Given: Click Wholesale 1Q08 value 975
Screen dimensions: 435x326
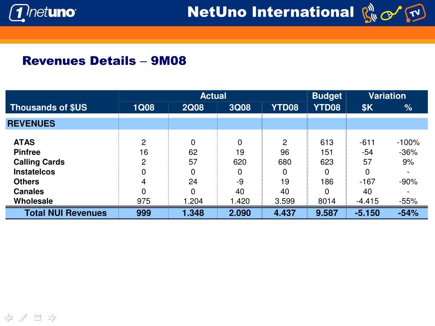Looking at the screenshot, I should pyautogui.click(x=144, y=201).
